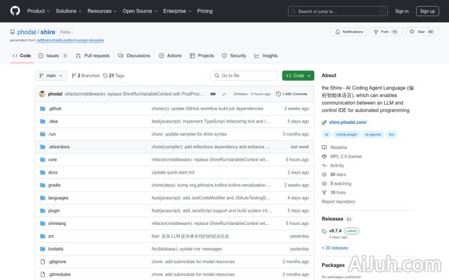Screen dimensions: 449x280
Task: Open the Solutions navigation dropdown
Action: (69, 11)
